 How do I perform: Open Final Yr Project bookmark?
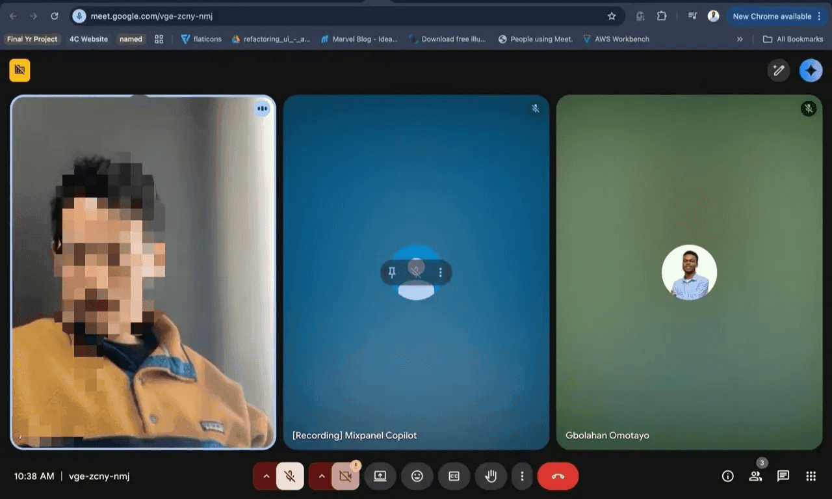[x=32, y=39]
